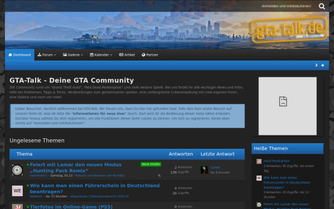Click the tag icon on Hunting Pack topic

click(x=159, y=176)
